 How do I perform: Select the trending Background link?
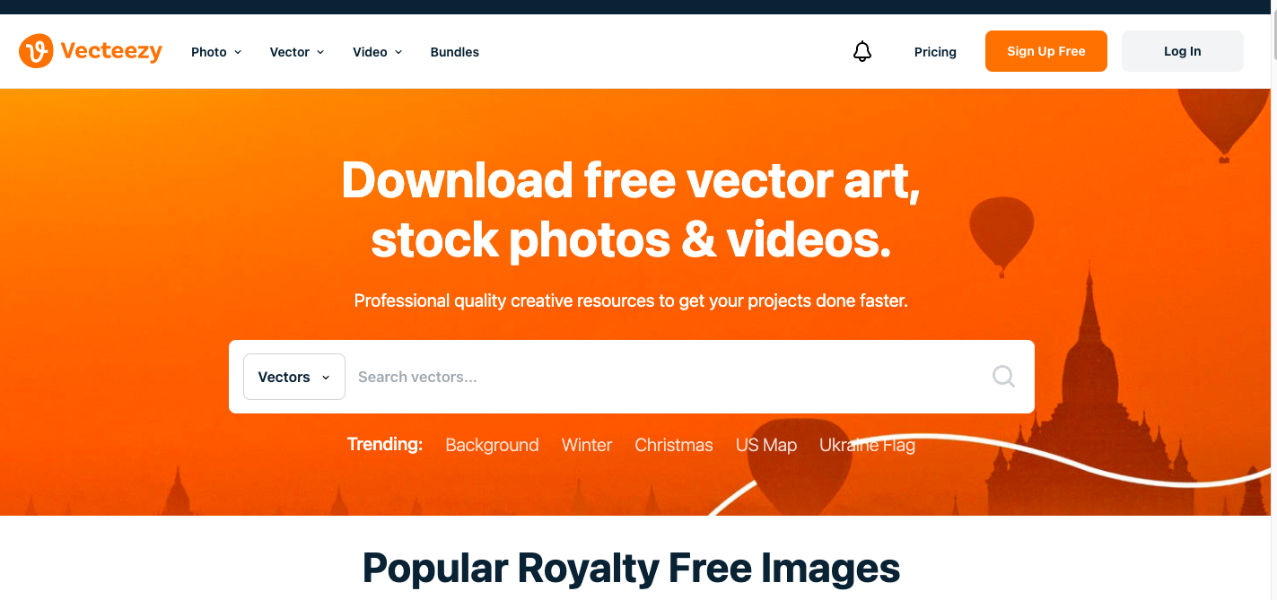tap(492, 445)
